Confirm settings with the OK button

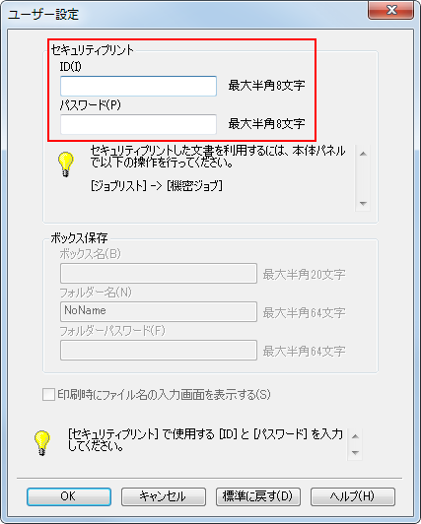click(x=69, y=496)
